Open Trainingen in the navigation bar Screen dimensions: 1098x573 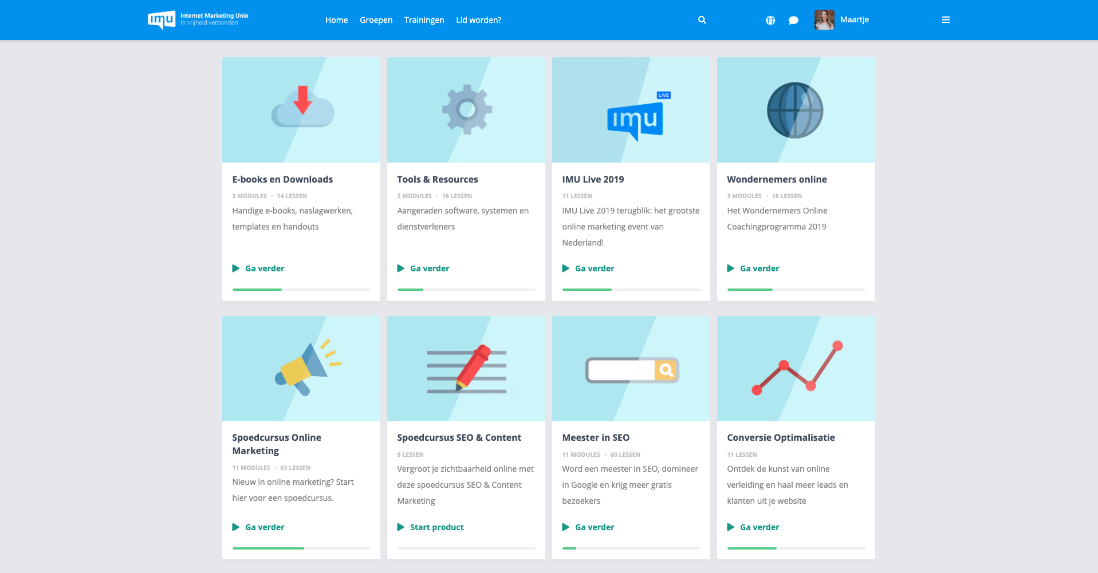[424, 20]
